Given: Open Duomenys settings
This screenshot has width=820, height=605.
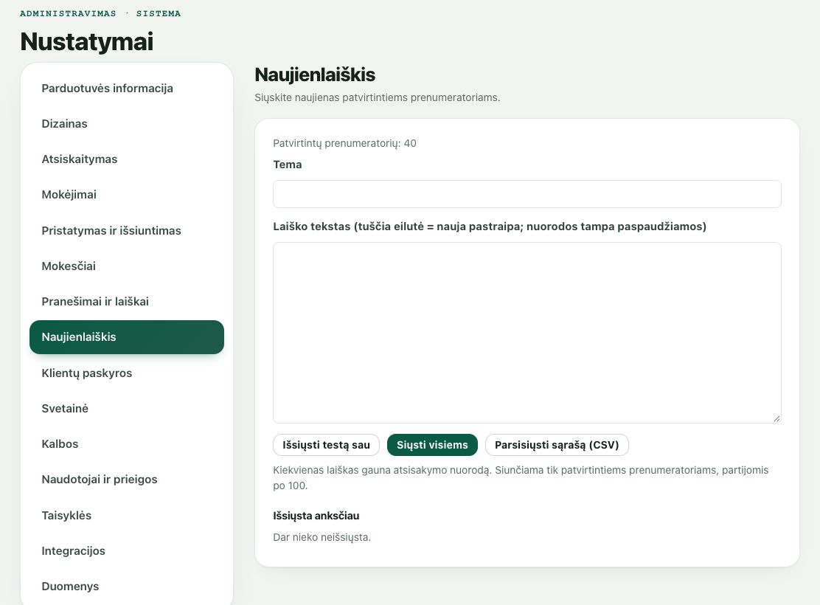Looking at the screenshot, I should pyautogui.click(x=127, y=586).
